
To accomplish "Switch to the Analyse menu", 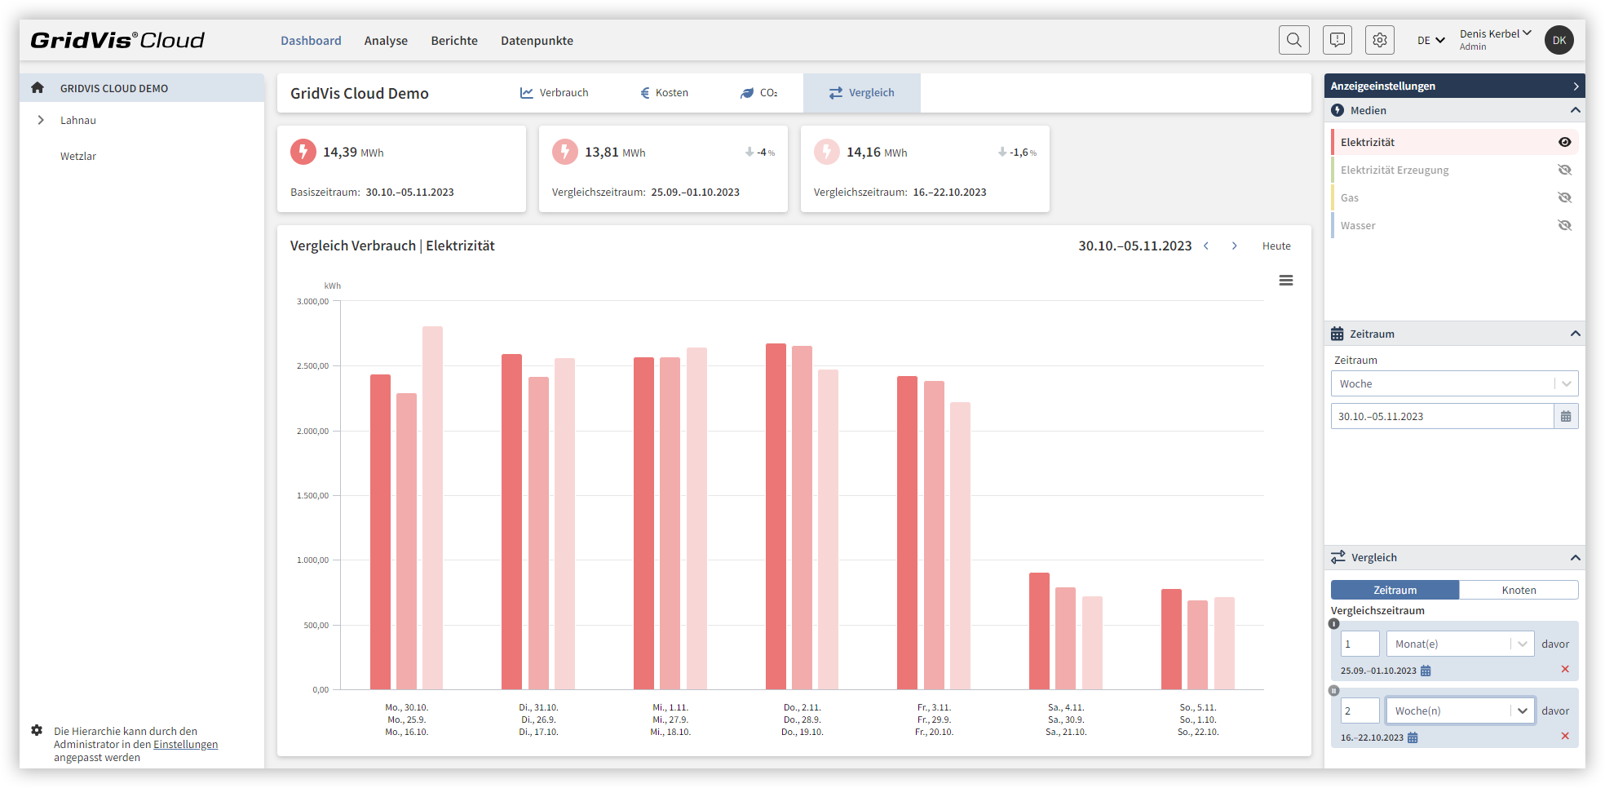I will 385,40.
